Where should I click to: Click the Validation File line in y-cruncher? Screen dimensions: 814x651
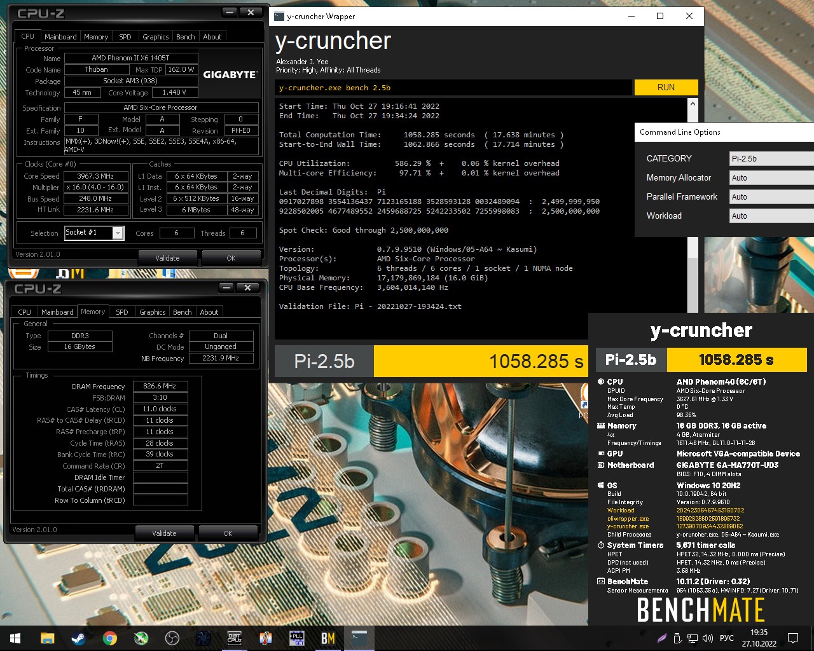[x=370, y=306]
